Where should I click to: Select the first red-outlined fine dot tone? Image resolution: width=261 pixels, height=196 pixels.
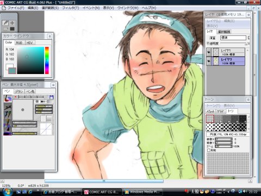point(210,119)
